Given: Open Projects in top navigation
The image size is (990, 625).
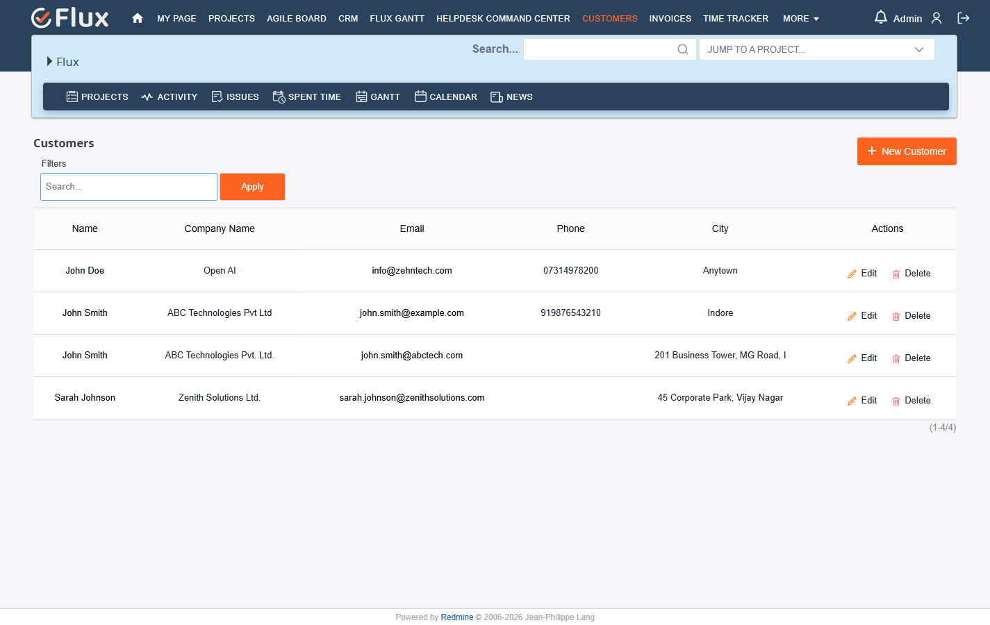Looking at the screenshot, I should (231, 19).
